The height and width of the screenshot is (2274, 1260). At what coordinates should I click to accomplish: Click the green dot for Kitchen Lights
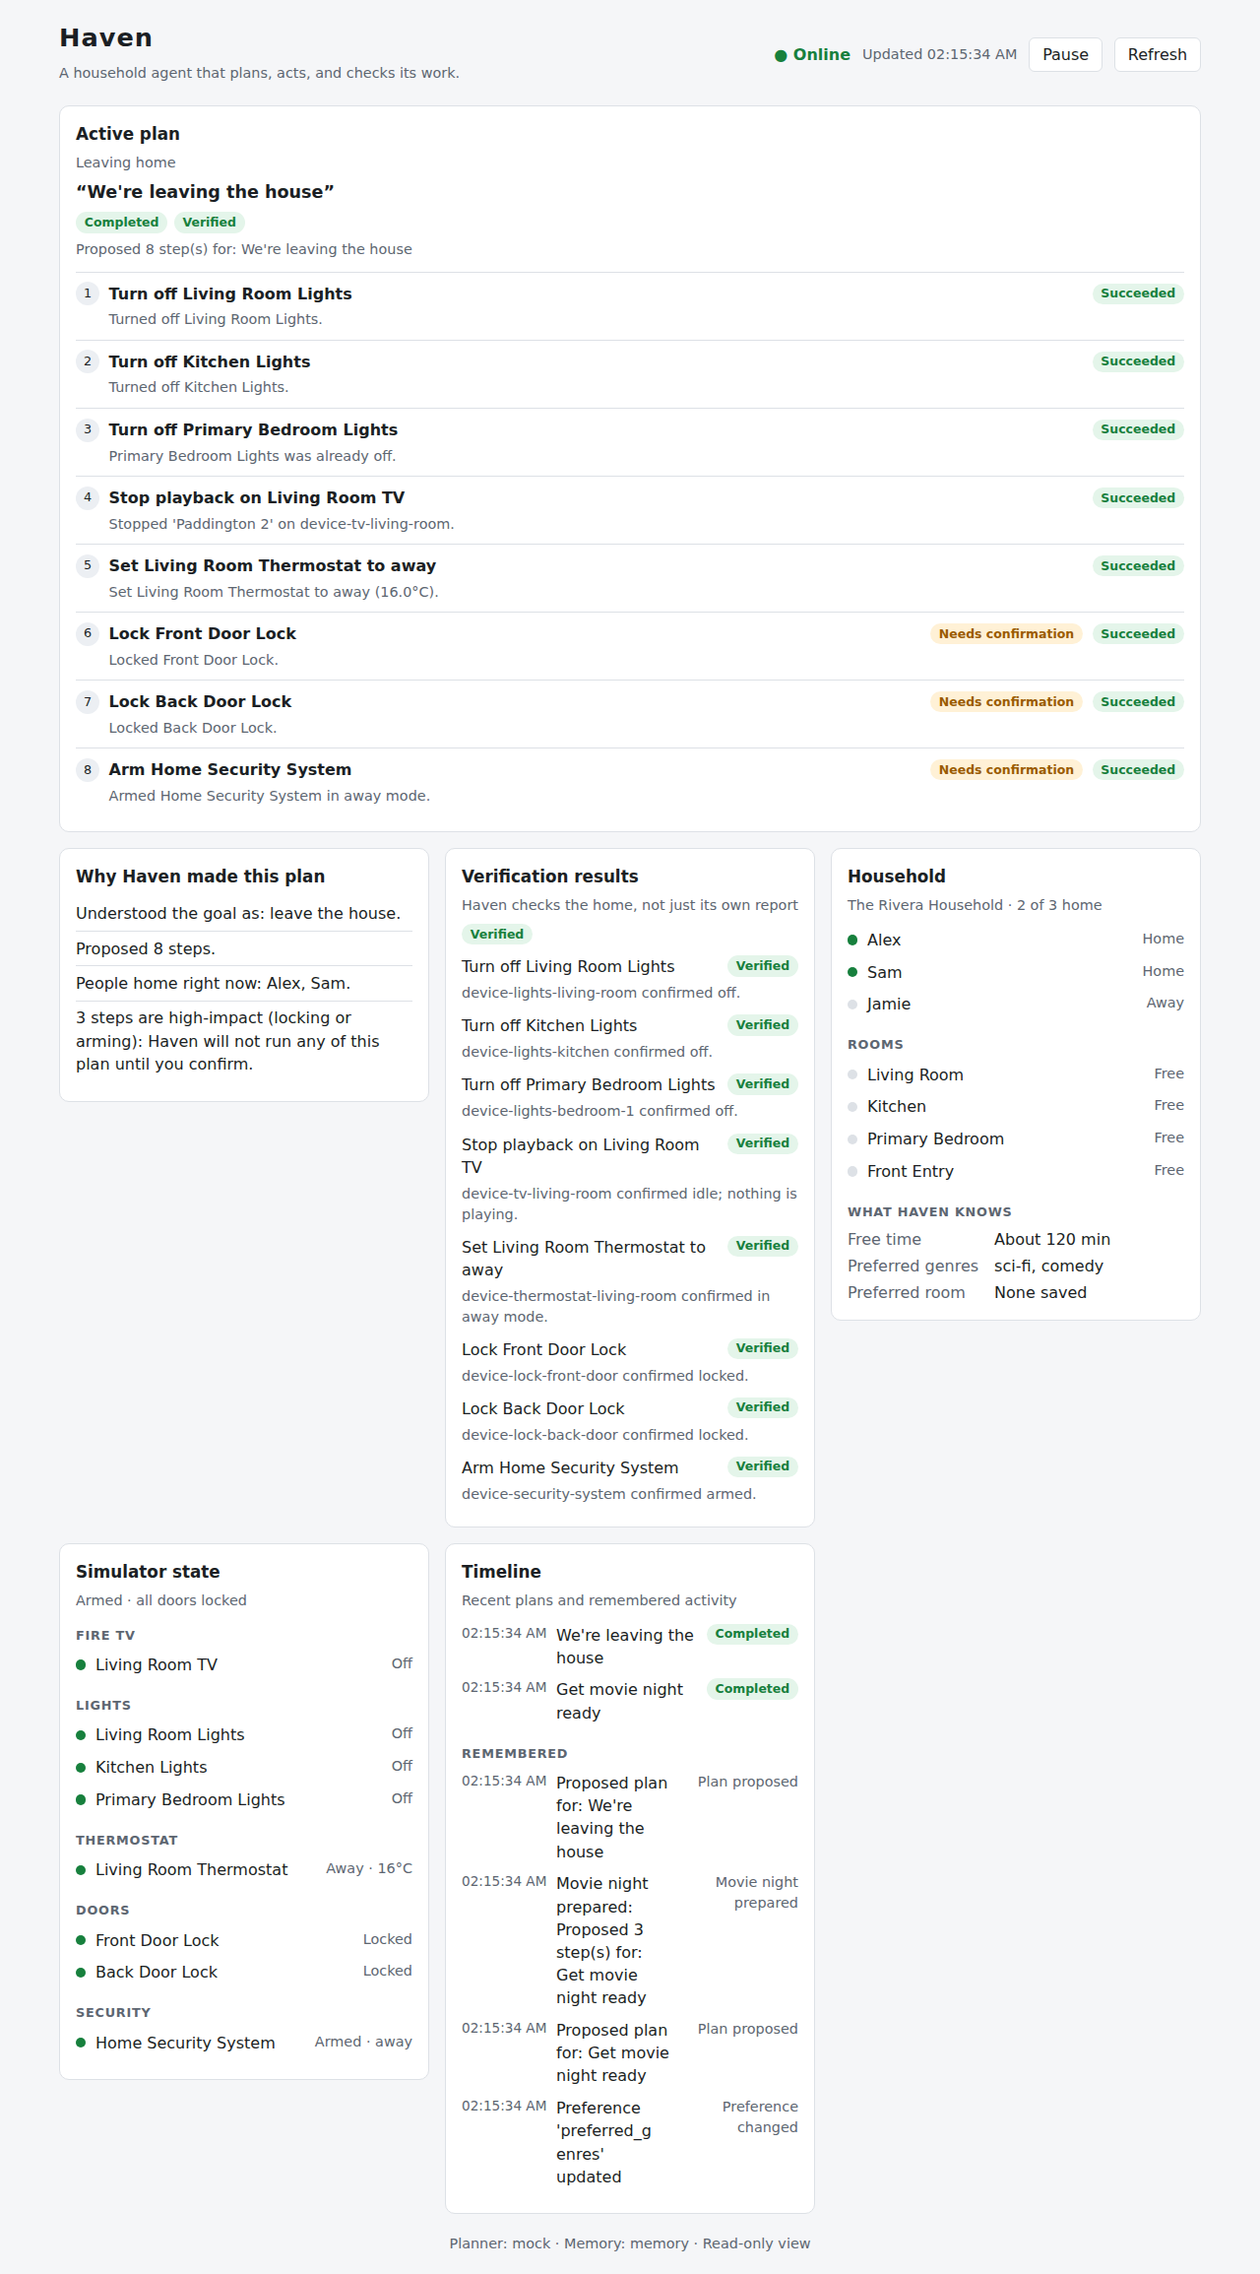click(81, 1768)
